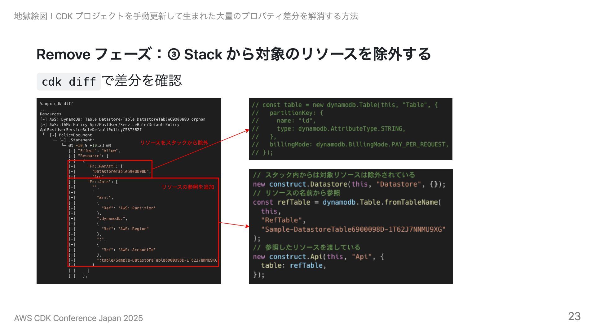This screenshot has width=595, height=334.
Task: Select the slide title 'Remove フェーズ：③ Stack から対象のリソースを除外する'
Action: 234,54
